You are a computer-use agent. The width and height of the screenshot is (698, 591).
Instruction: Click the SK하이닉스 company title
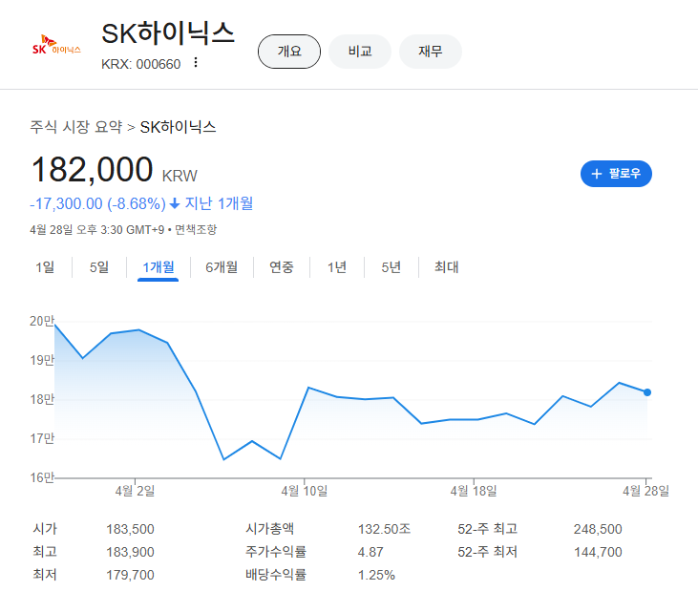click(168, 33)
